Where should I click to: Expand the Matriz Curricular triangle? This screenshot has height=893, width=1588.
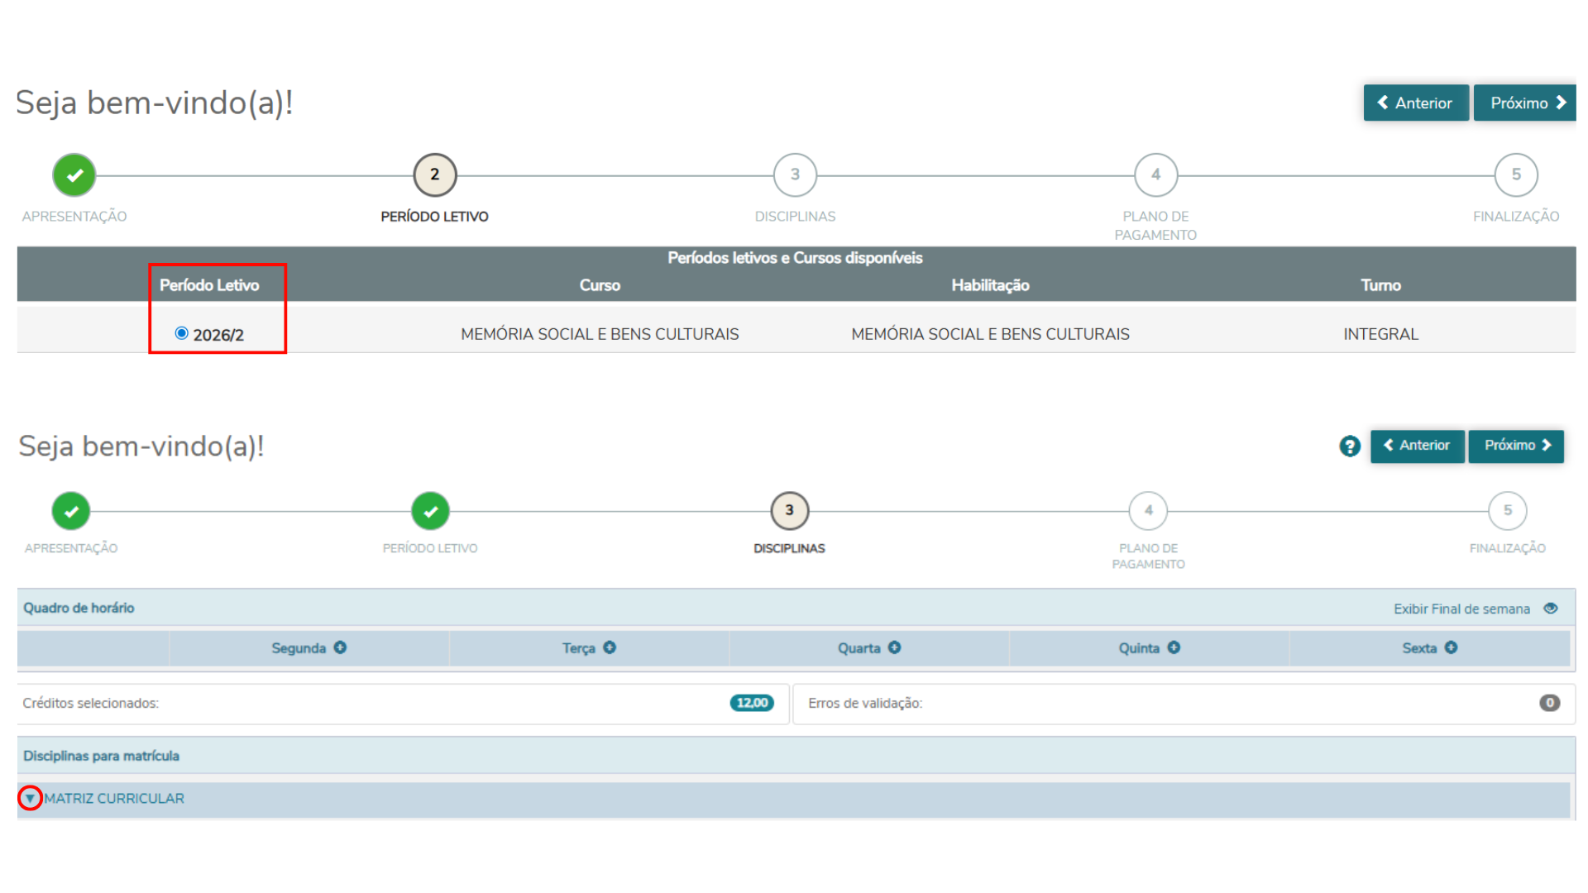(x=30, y=798)
